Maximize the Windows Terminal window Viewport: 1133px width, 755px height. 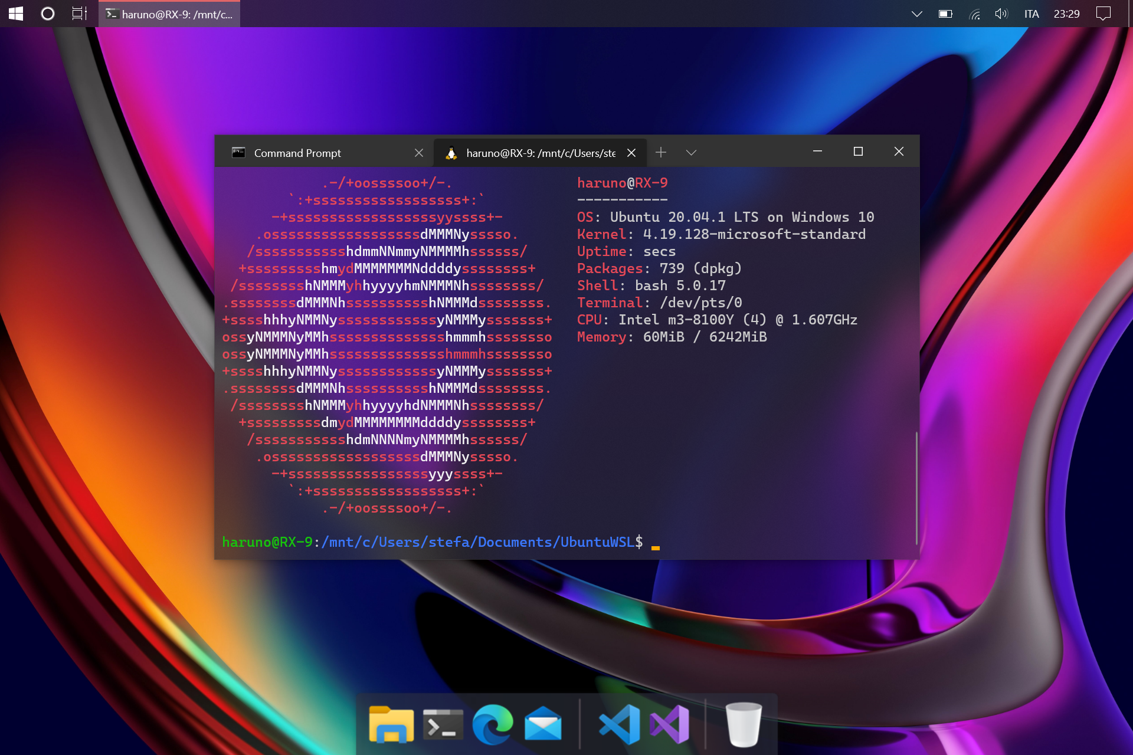(x=858, y=152)
